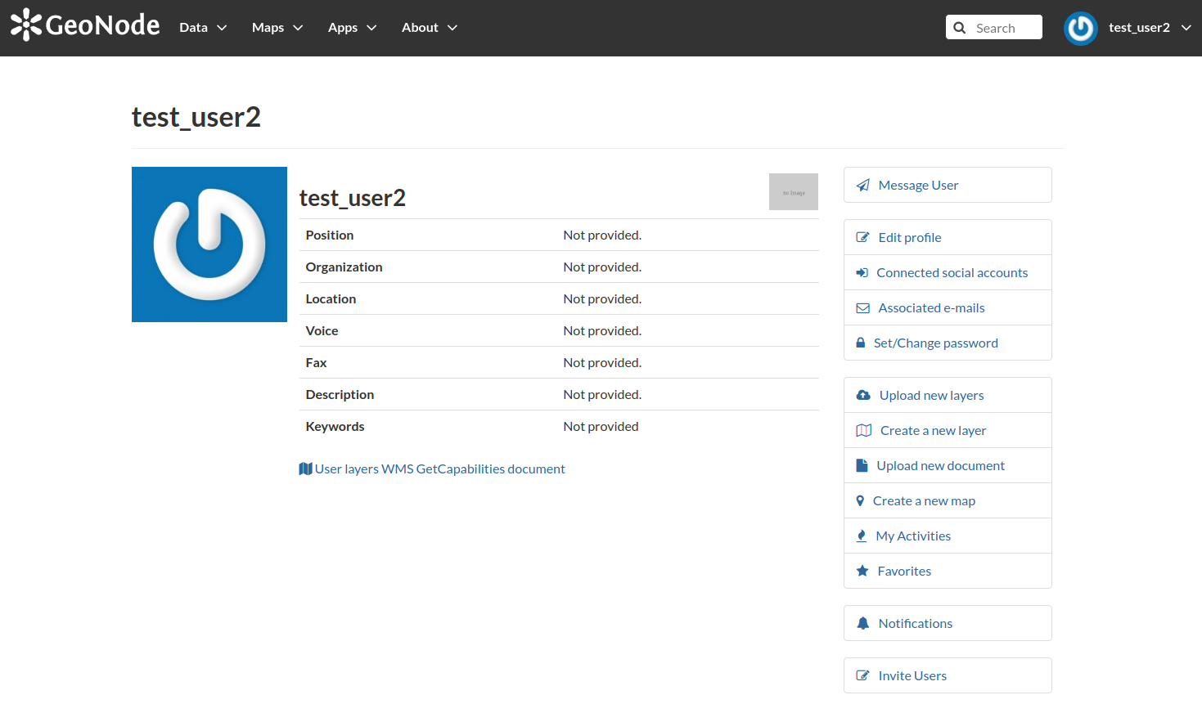Choose Create a new map
The width and height of the screenshot is (1202, 704).
(x=948, y=501)
